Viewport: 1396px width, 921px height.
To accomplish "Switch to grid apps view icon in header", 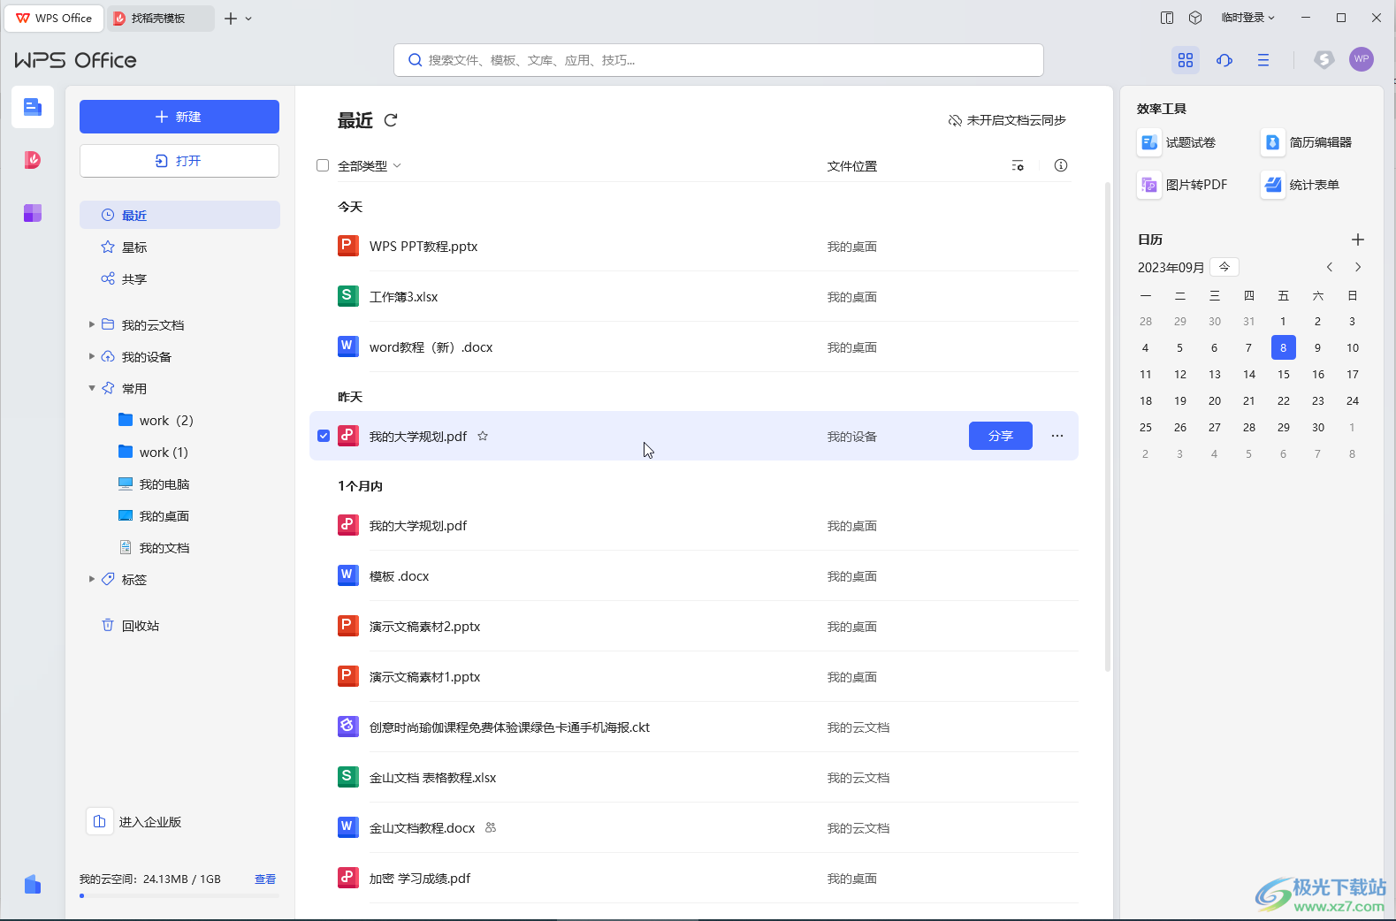I will [1186, 60].
